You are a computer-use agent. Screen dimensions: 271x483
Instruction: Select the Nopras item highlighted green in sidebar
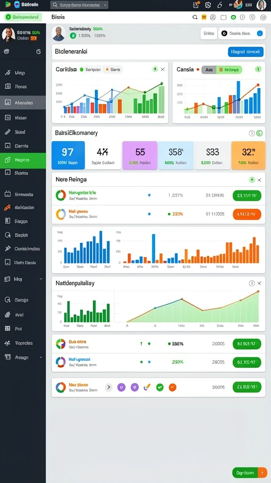click(x=23, y=160)
